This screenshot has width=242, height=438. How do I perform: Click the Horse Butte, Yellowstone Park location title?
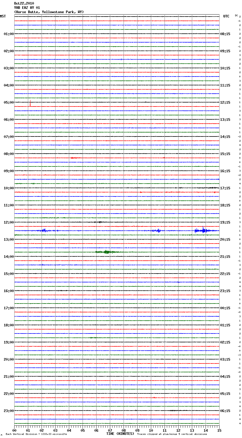[x=49, y=12]
